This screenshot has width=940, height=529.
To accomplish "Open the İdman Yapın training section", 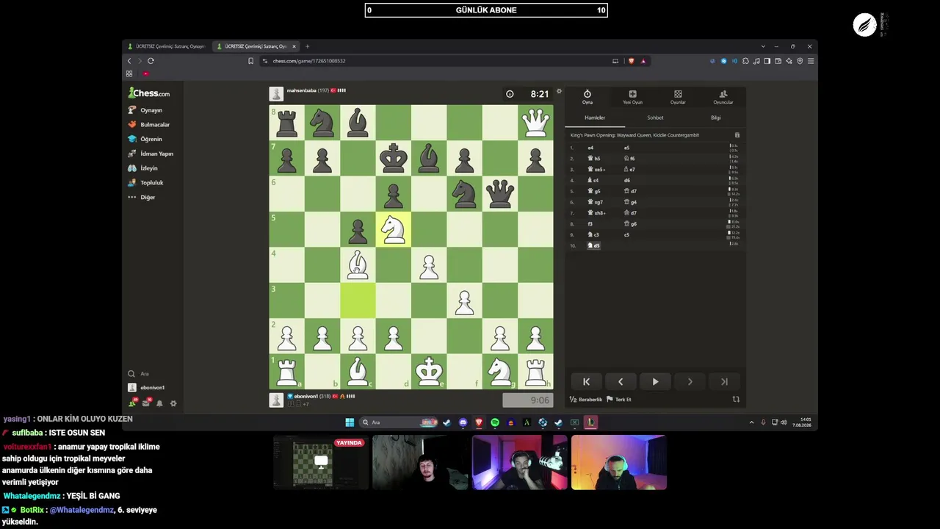I will (x=151, y=154).
